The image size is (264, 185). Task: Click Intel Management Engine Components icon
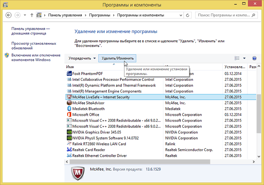[x=69, y=91]
